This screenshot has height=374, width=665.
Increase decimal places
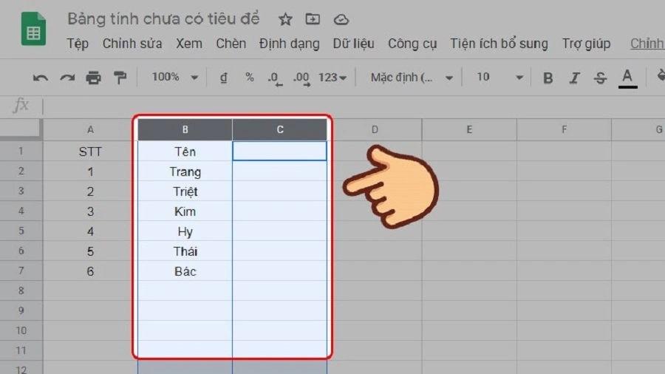click(x=301, y=78)
